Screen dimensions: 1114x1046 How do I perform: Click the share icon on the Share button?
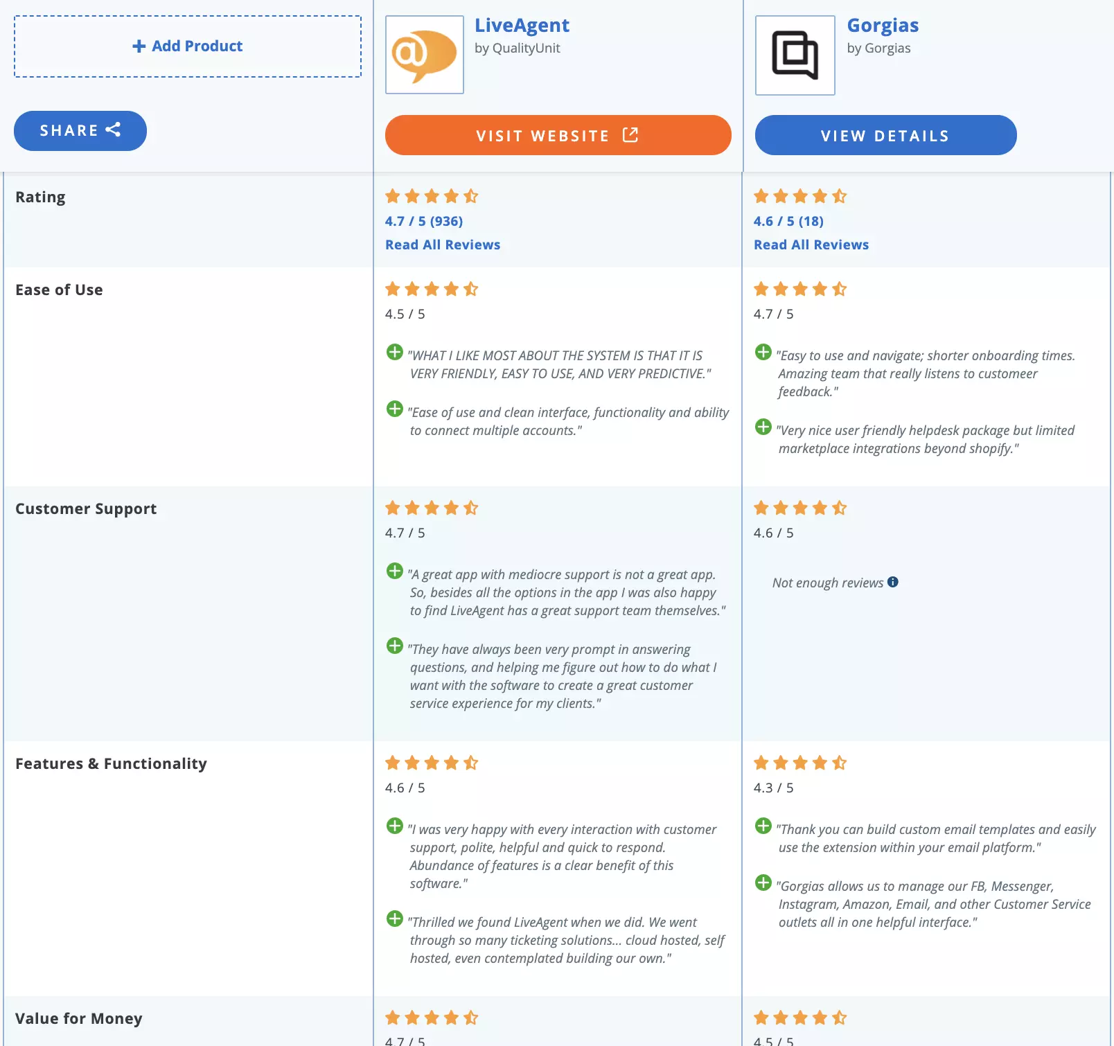click(114, 130)
